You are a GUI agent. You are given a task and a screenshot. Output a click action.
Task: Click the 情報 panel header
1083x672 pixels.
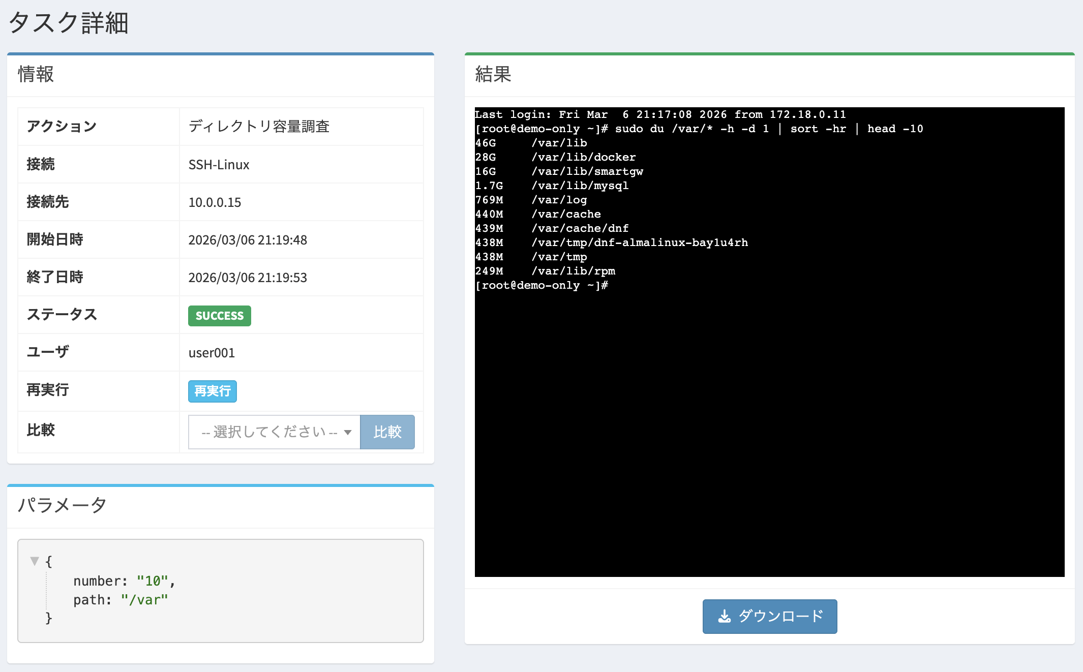pos(36,74)
